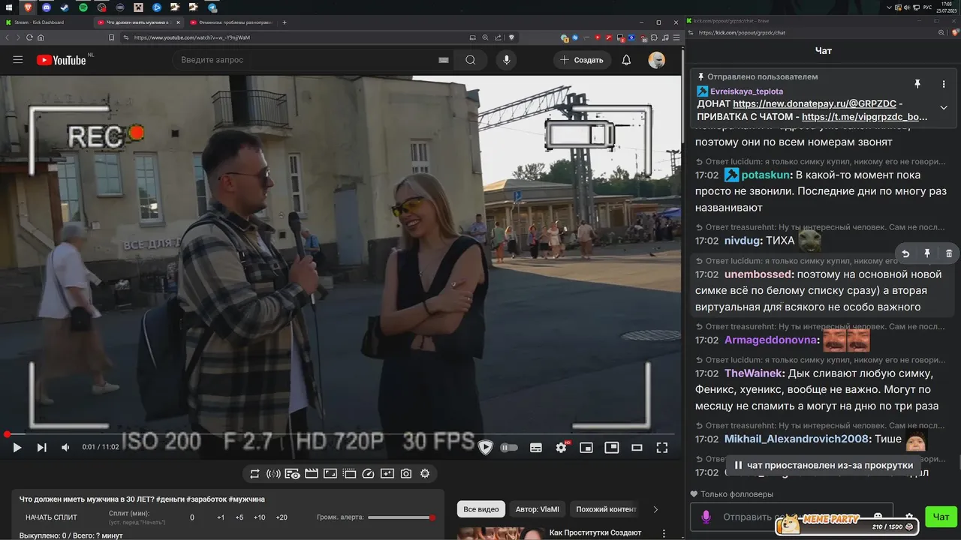Open the YouTube guide hamburger menu
The width and height of the screenshot is (961, 540).
pos(18,60)
